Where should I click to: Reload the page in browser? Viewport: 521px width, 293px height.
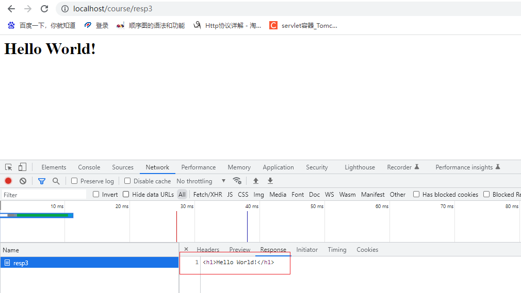(44, 9)
